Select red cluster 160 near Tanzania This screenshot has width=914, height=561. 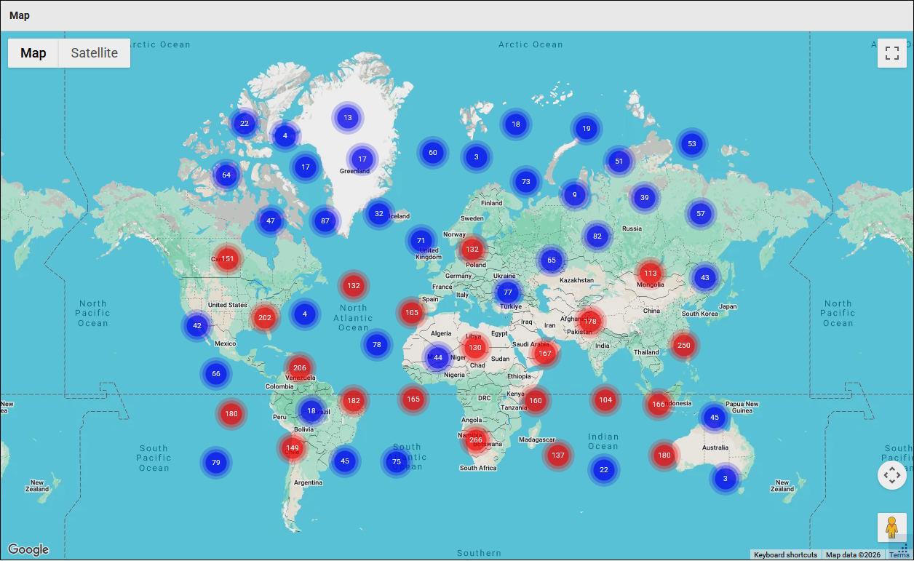click(536, 400)
